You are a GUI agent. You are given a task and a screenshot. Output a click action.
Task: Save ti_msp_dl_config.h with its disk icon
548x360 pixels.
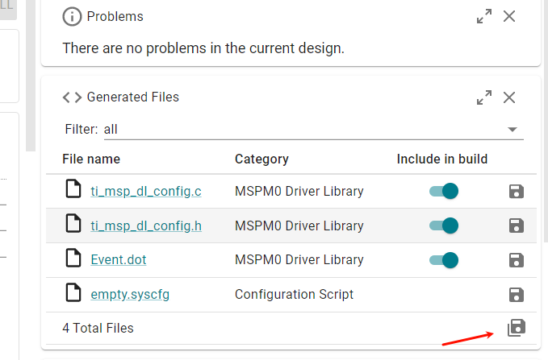click(517, 226)
